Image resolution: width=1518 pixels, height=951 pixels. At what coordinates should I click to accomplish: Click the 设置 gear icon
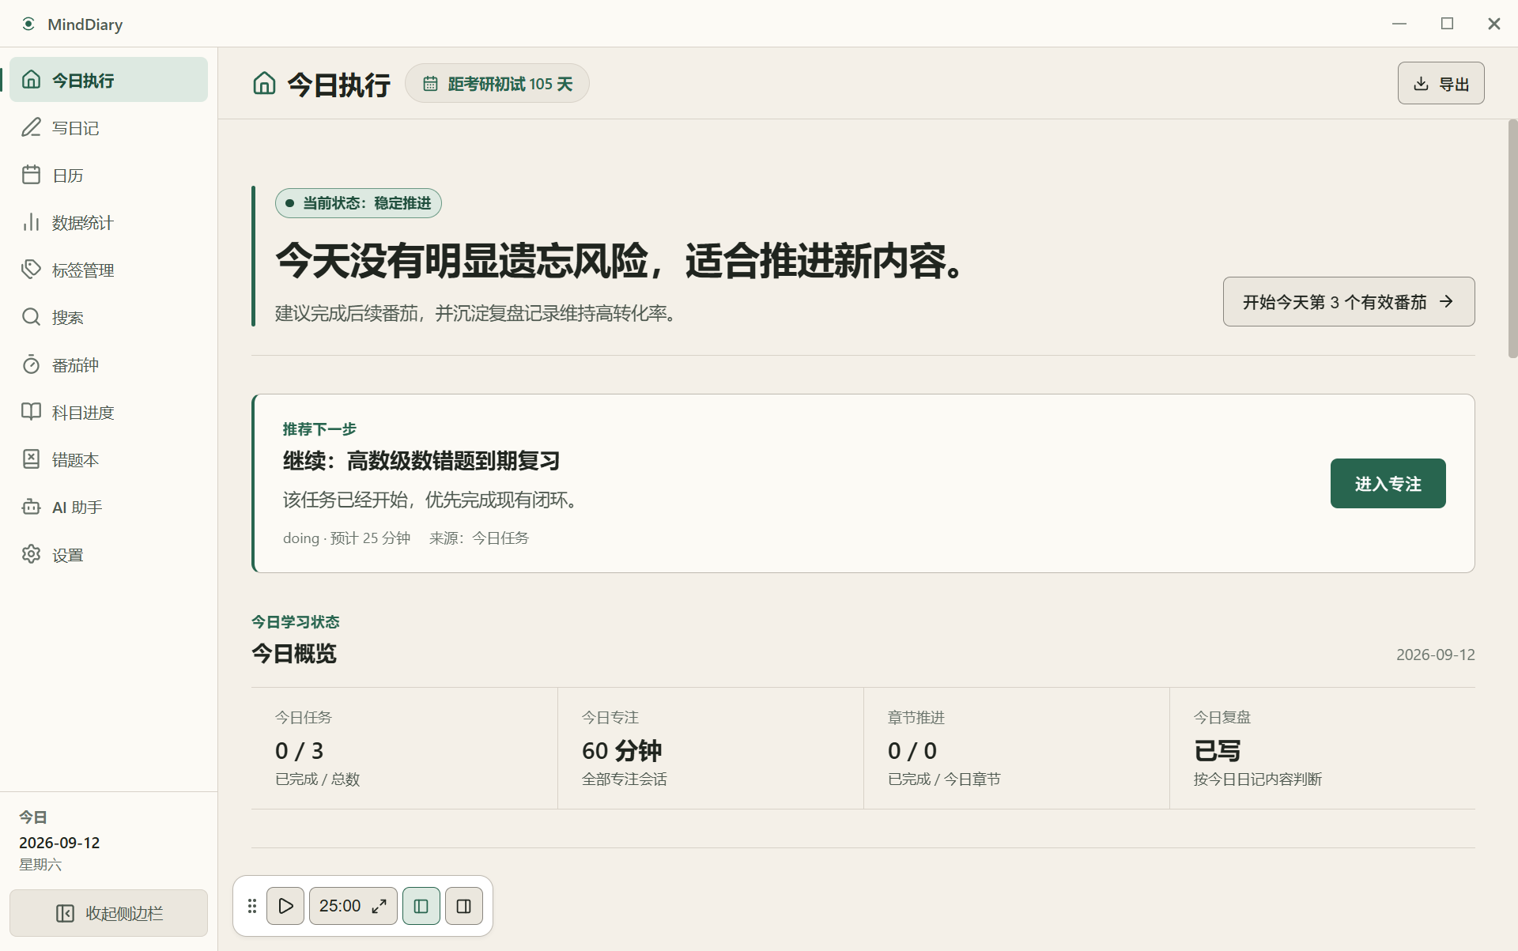(x=31, y=554)
